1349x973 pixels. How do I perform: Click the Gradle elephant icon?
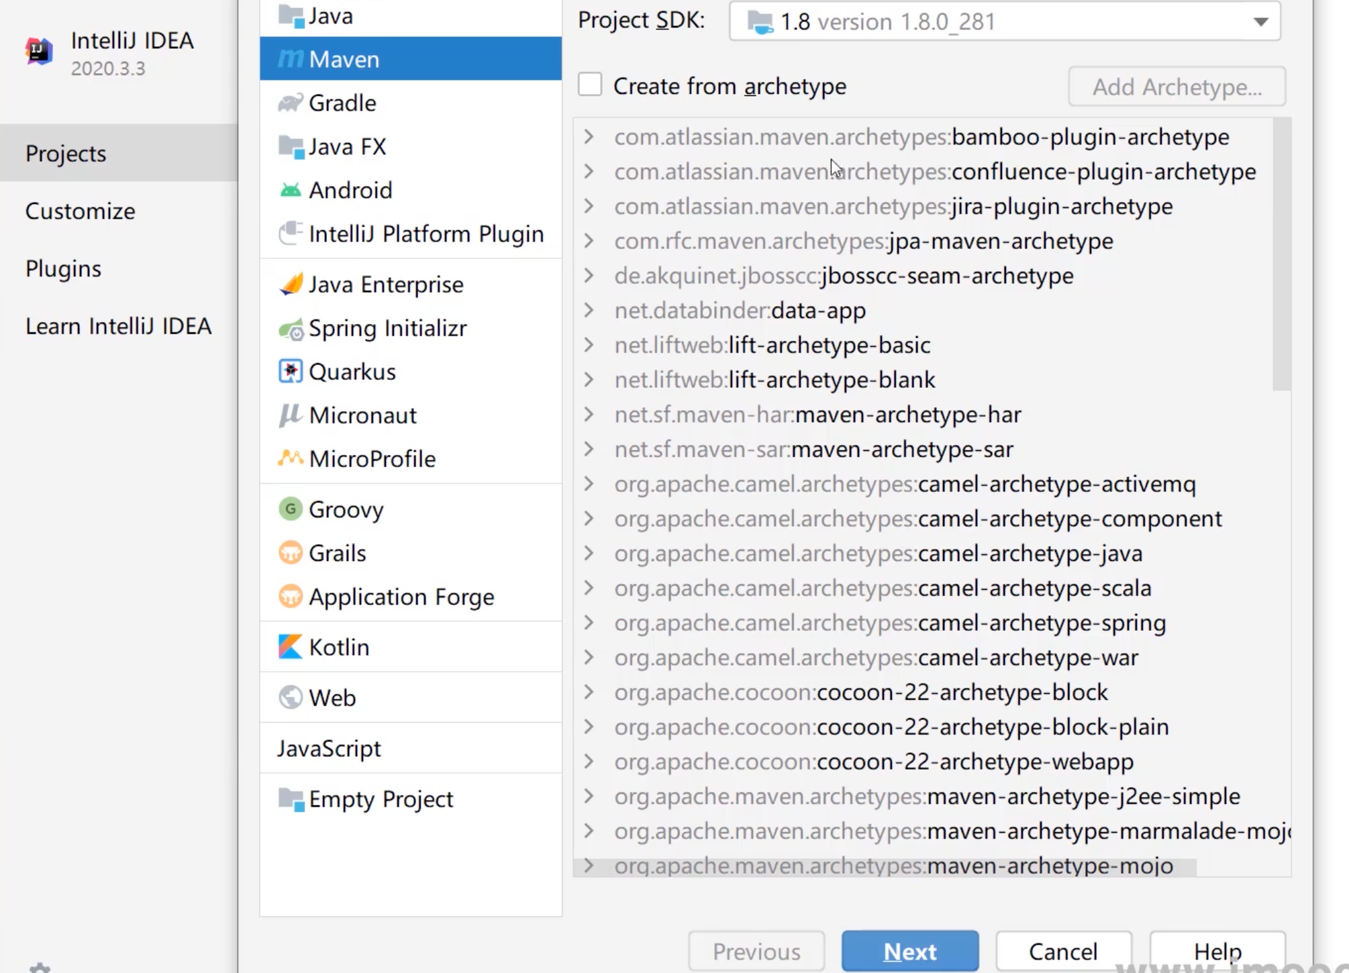pos(290,103)
